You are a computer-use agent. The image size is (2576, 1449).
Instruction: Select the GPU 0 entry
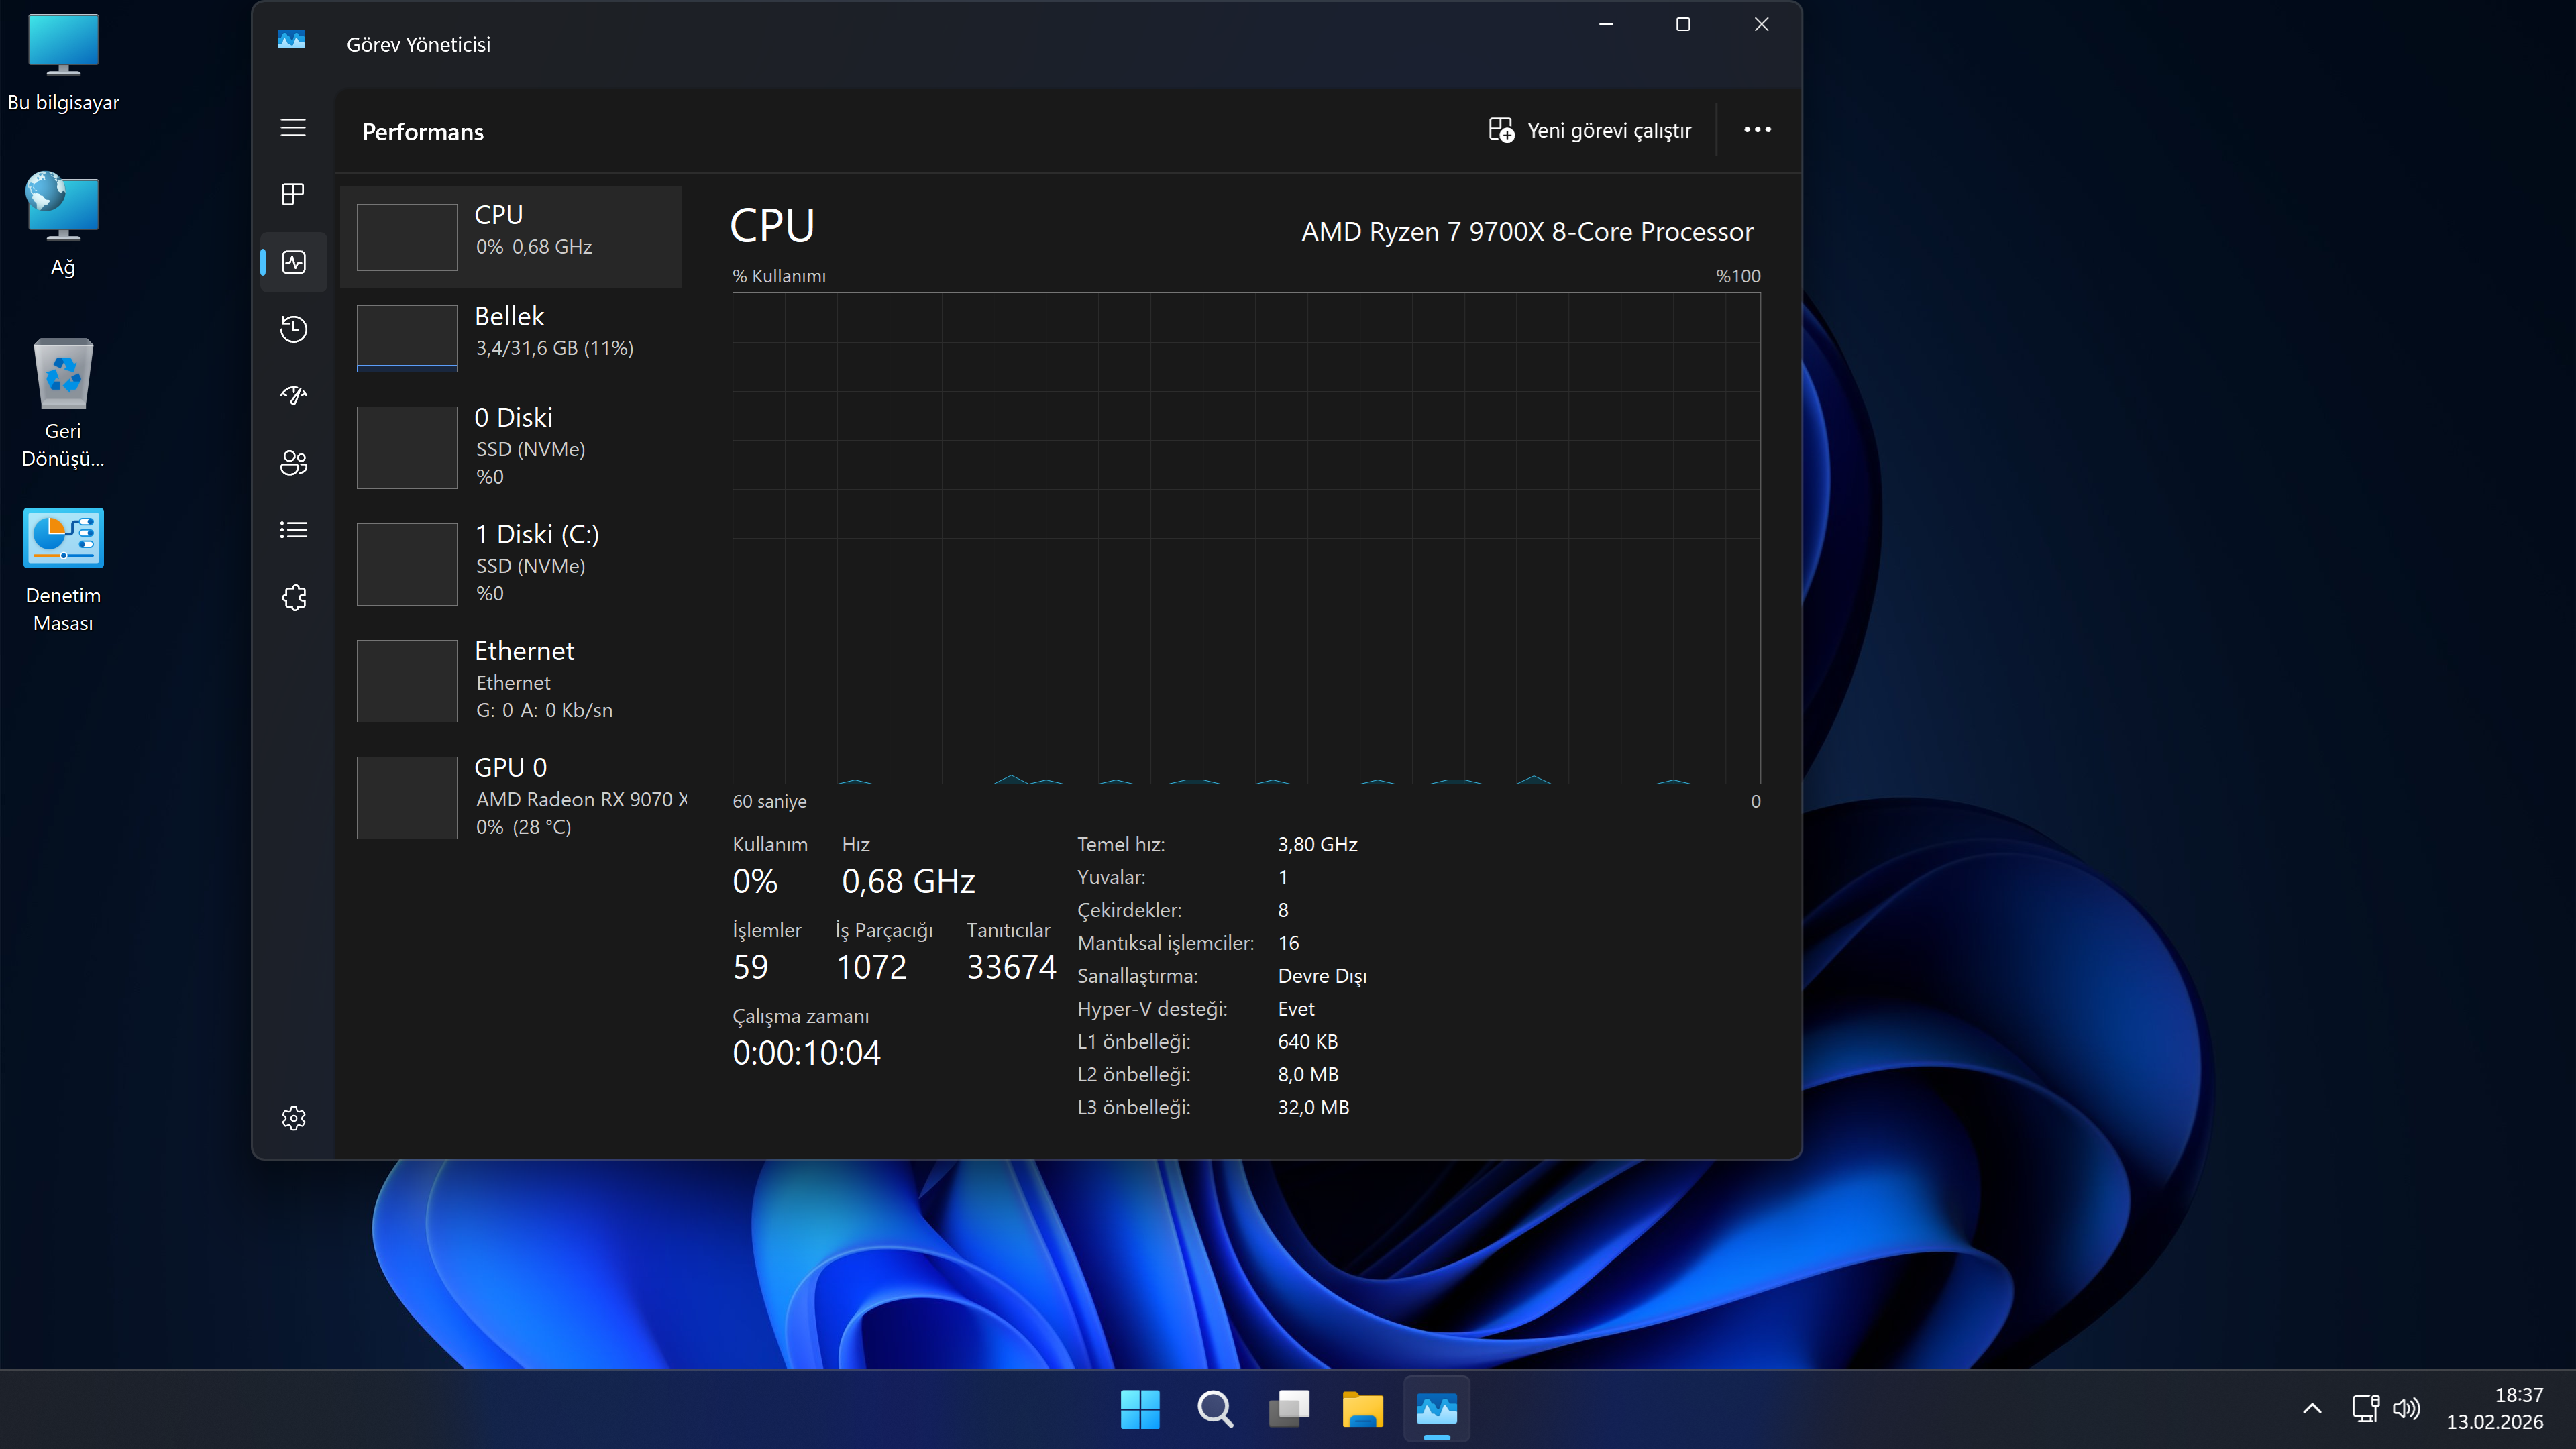point(510,798)
